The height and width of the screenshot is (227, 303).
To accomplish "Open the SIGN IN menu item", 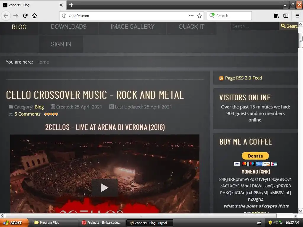I will pos(61,44).
